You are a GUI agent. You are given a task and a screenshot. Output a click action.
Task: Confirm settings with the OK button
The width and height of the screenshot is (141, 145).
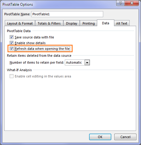point(100,137)
